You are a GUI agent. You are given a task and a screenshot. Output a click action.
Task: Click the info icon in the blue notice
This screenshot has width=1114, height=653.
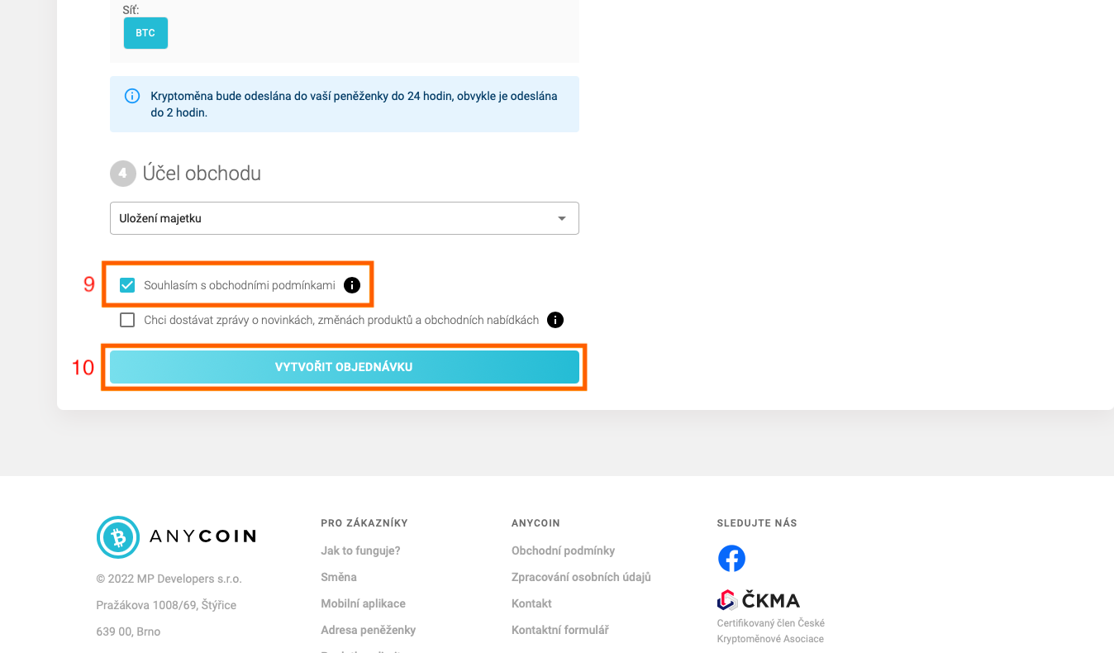coord(132,96)
